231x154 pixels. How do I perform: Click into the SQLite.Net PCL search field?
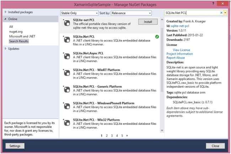click(192, 13)
